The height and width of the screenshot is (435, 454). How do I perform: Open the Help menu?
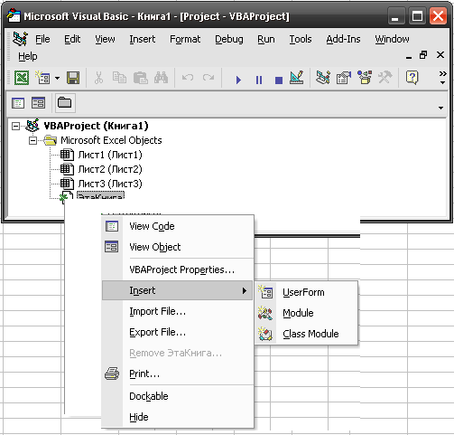tap(28, 56)
